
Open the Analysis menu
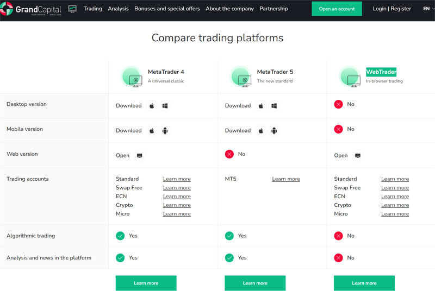(118, 9)
